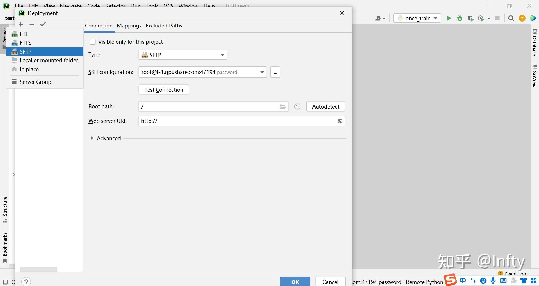Screen dimensions: 539x286
Task: Select SFTP server type in list
Action: coord(45,52)
